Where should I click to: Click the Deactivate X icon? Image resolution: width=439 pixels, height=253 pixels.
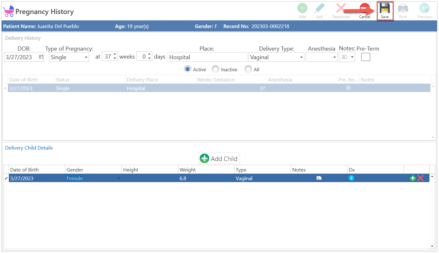pos(341,8)
